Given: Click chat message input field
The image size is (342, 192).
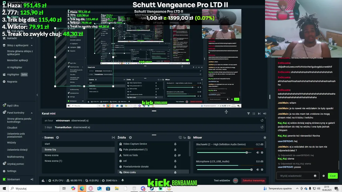Looking at the screenshot, I should coord(295,176).
